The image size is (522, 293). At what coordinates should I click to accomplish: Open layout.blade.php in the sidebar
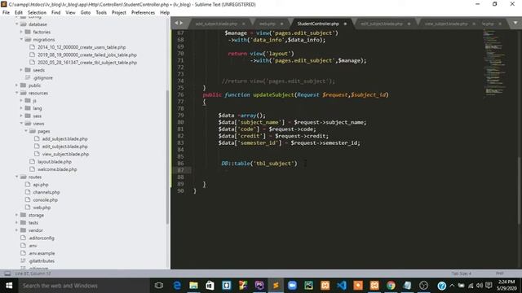point(55,162)
